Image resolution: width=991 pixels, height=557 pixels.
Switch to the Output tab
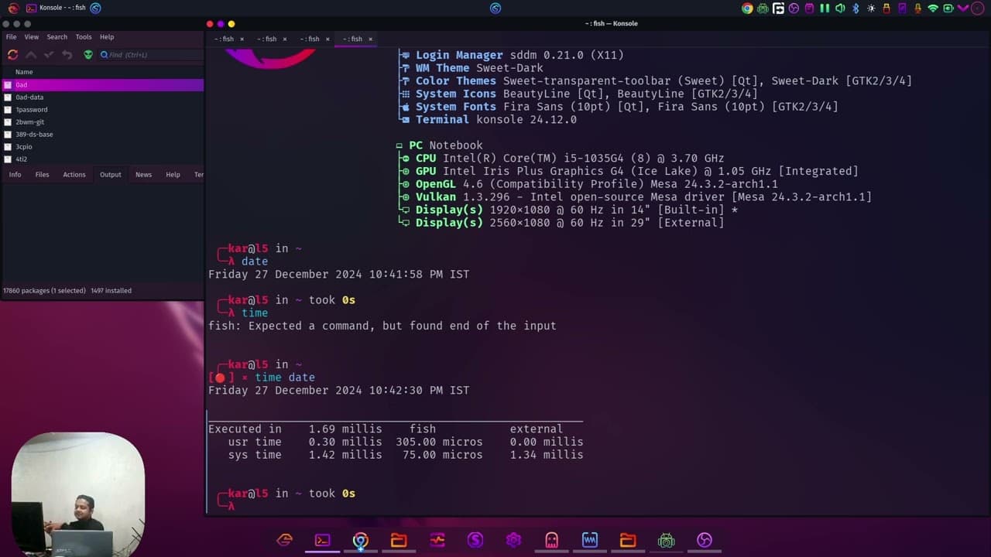click(x=111, y=175)
